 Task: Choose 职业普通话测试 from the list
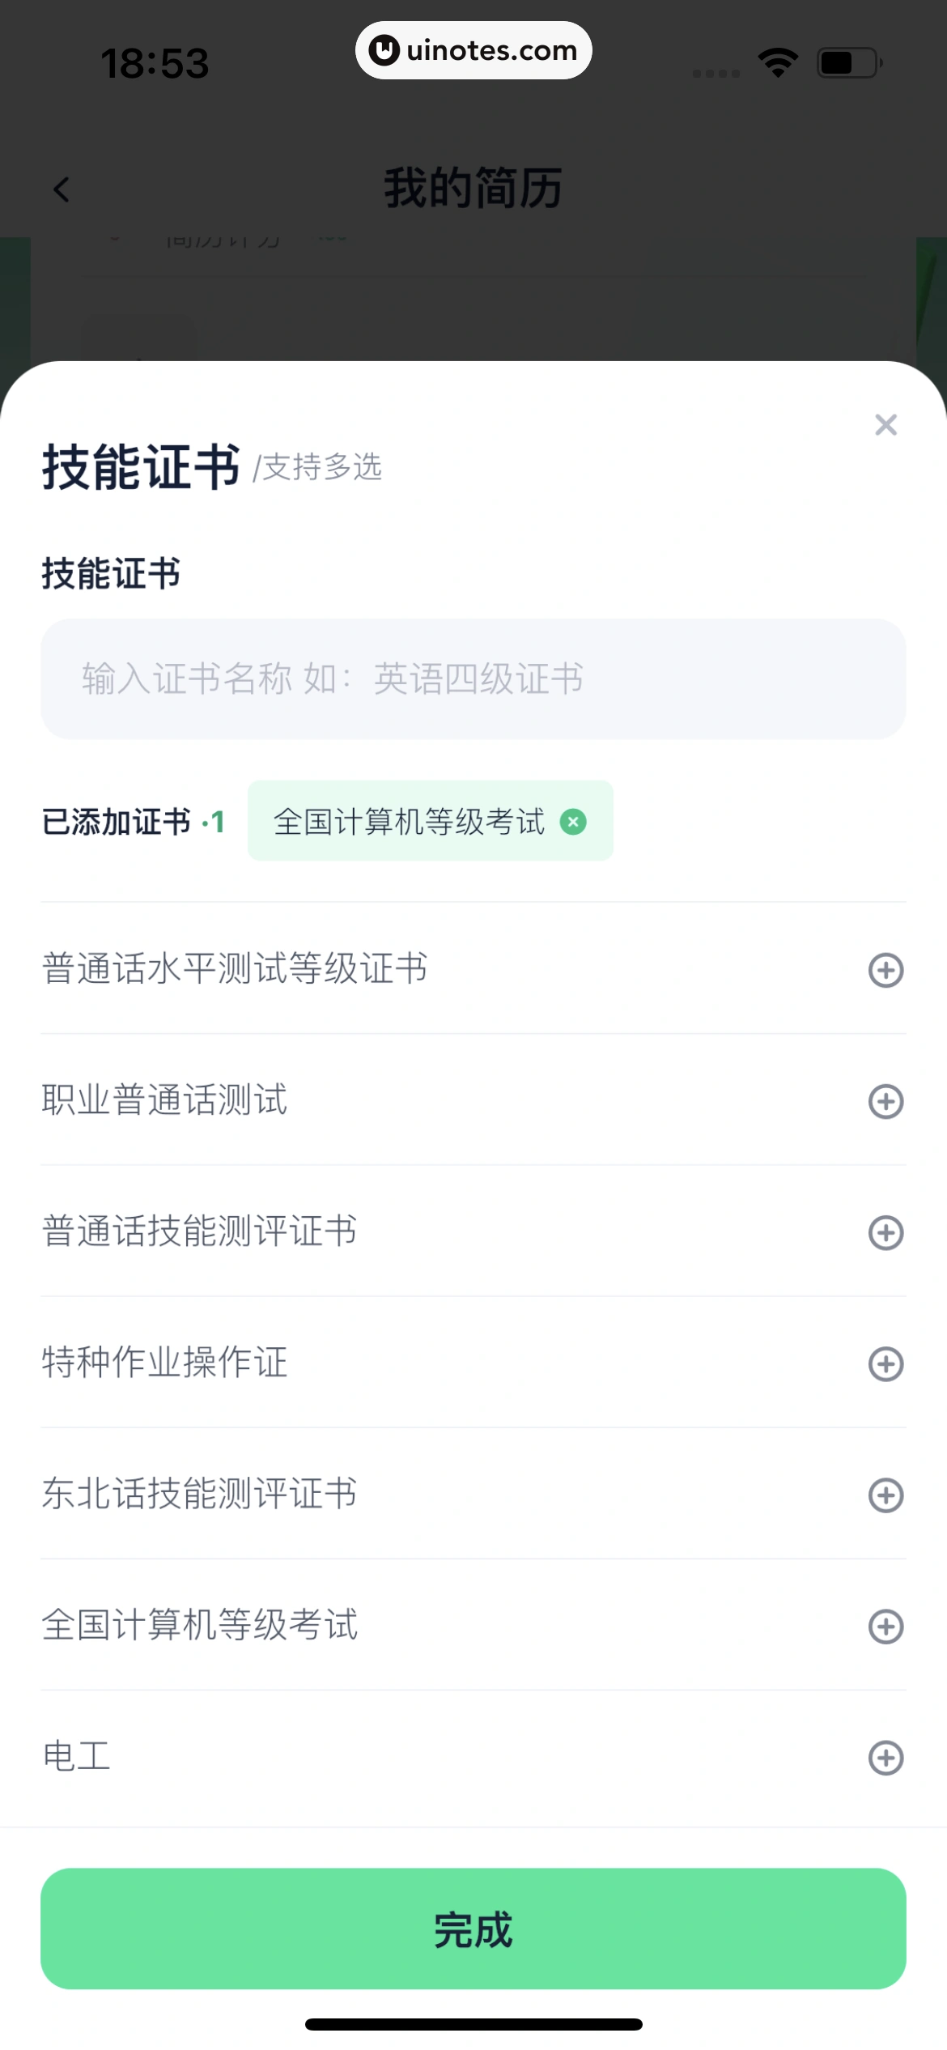[x=165, y=1099]
